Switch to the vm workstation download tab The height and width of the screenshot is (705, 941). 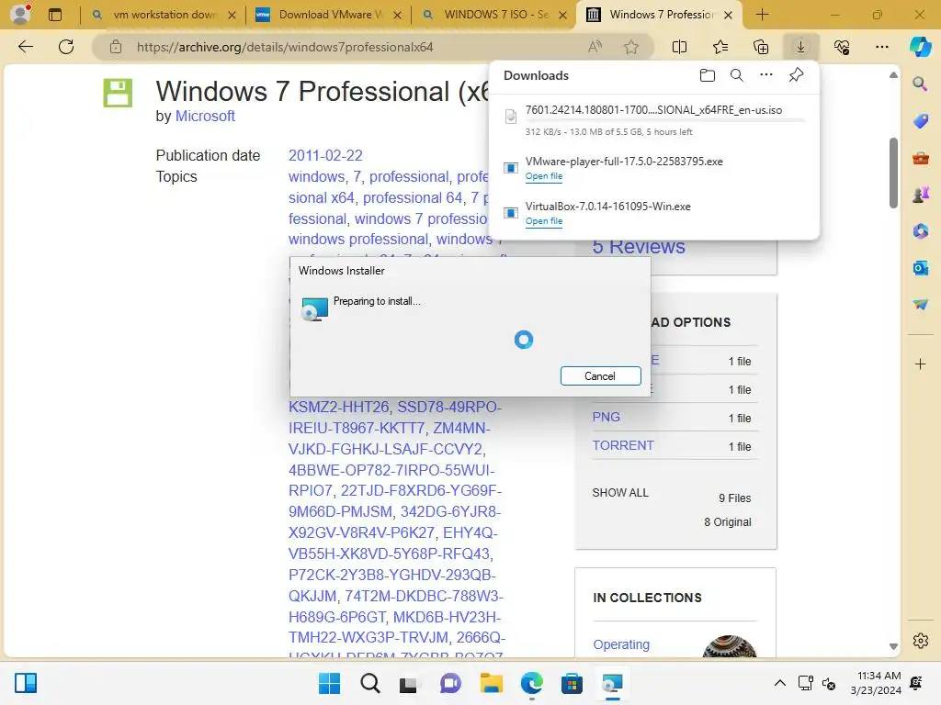pyautogui.click(x=164, y=15)
